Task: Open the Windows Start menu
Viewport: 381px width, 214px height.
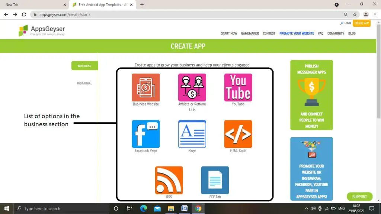Action: pyautogui.click(x=7, y=208)
